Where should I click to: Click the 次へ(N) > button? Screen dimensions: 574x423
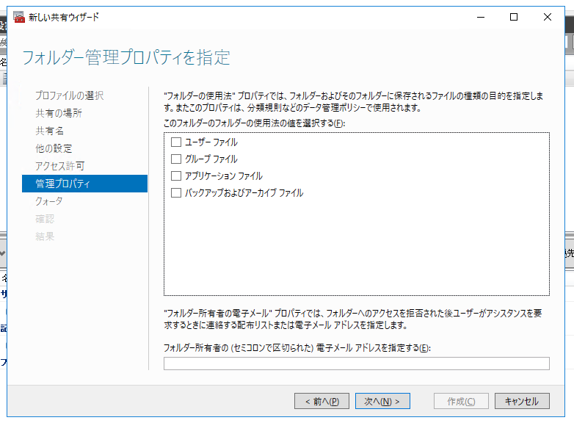pyautogui.click(x=382, y=401)
